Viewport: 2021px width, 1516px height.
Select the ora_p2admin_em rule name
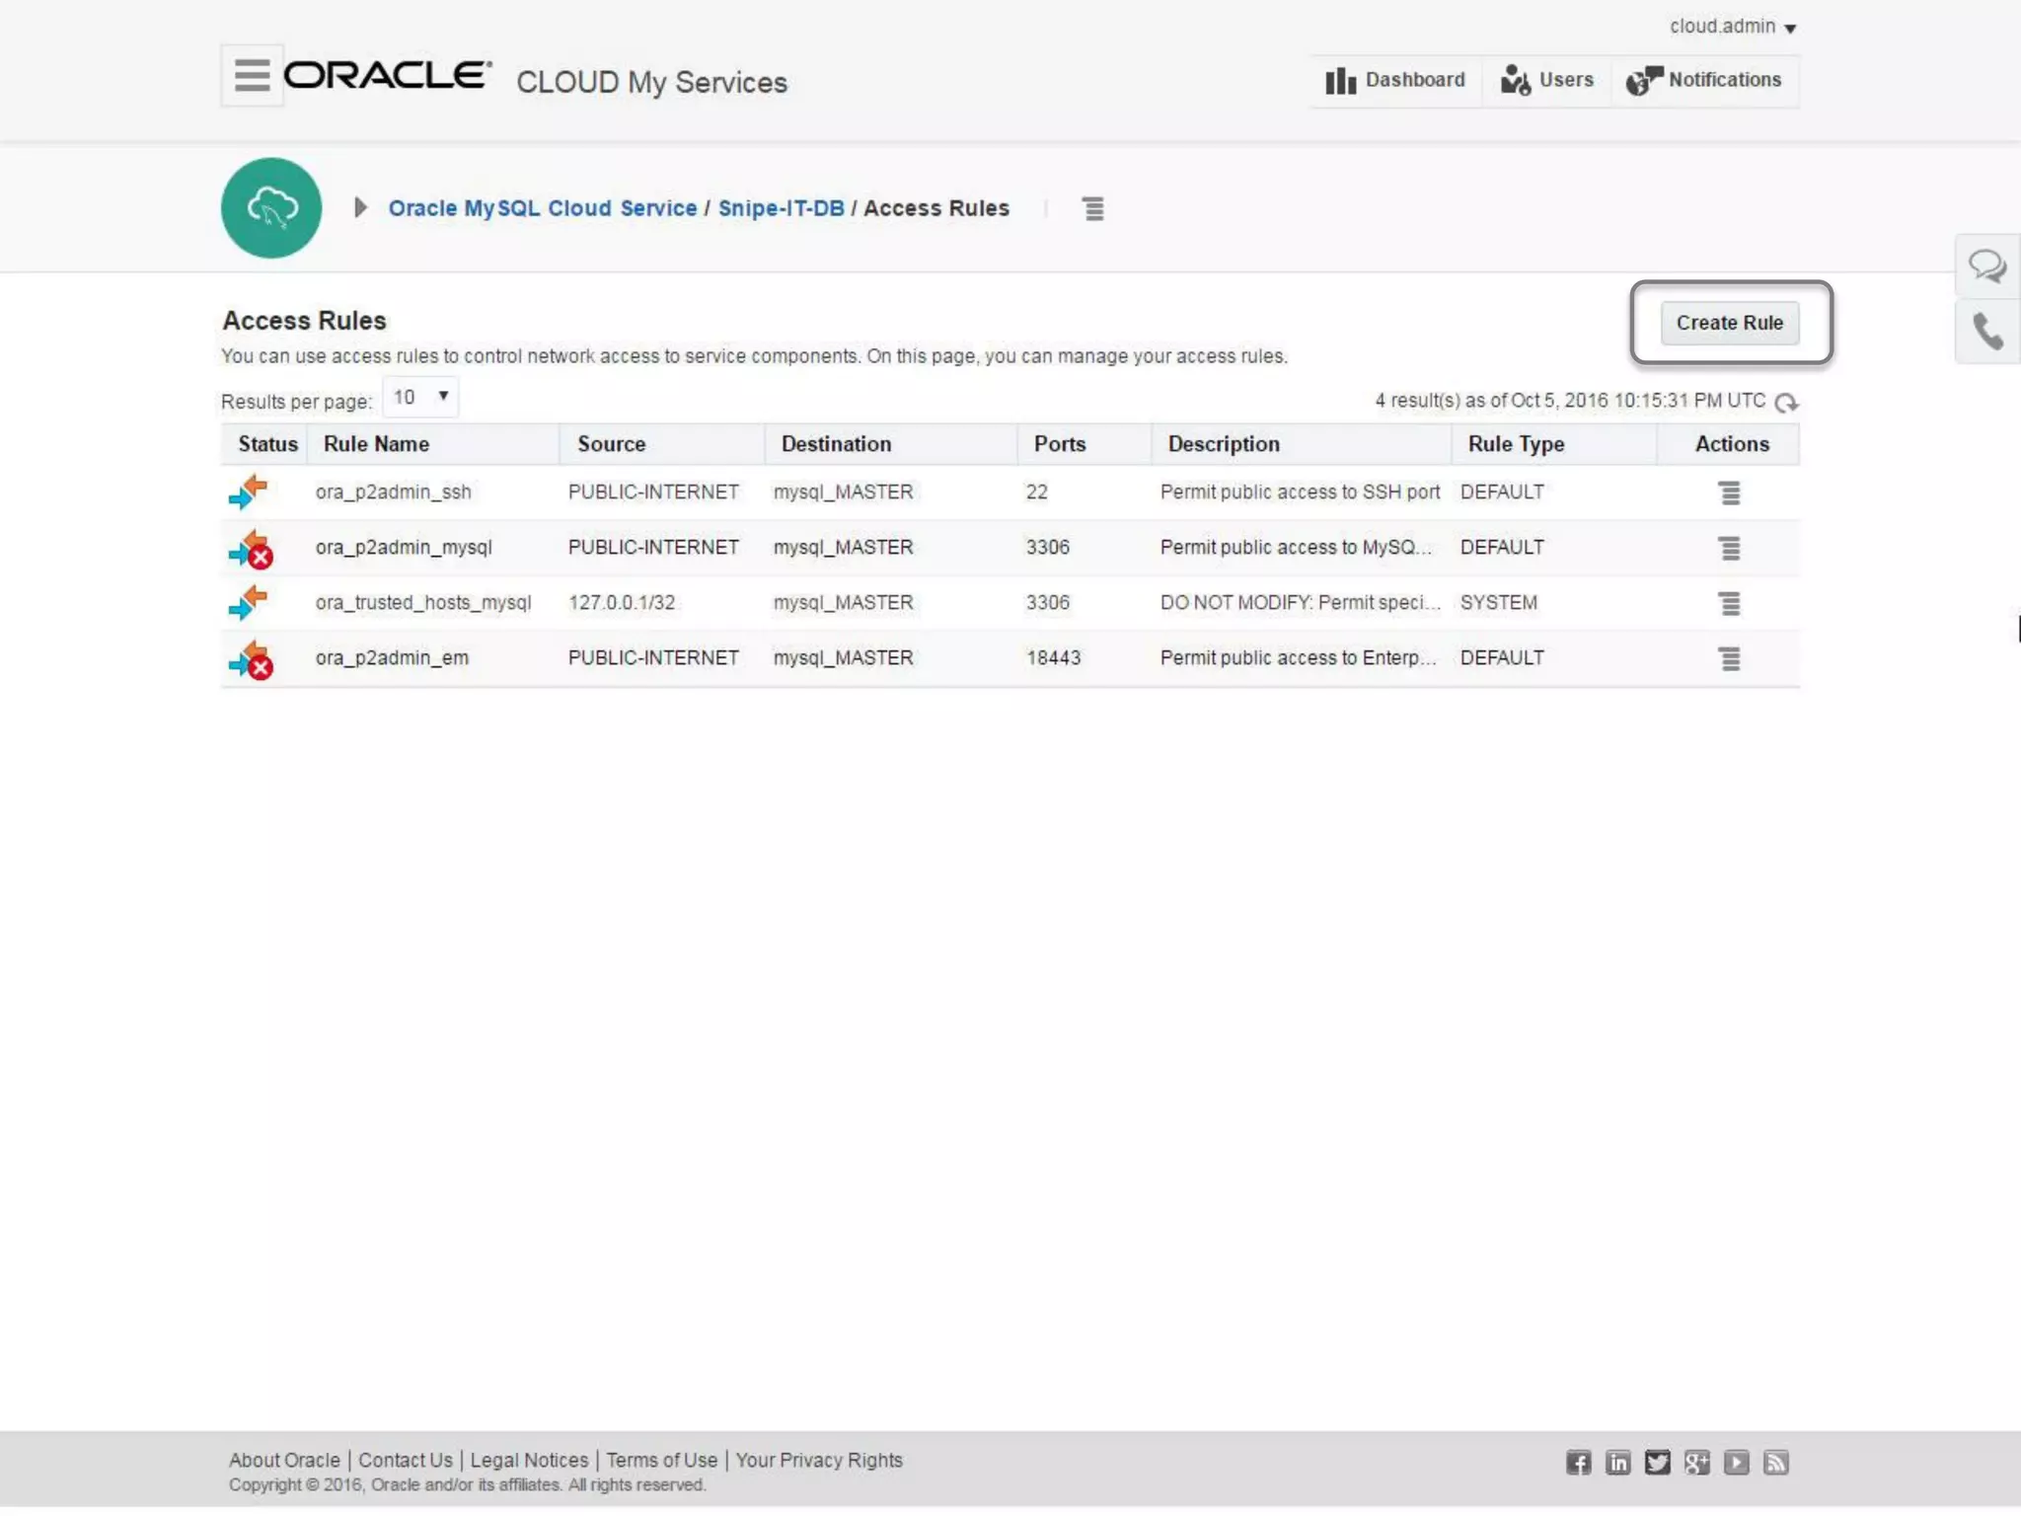[x=392, y=657]
